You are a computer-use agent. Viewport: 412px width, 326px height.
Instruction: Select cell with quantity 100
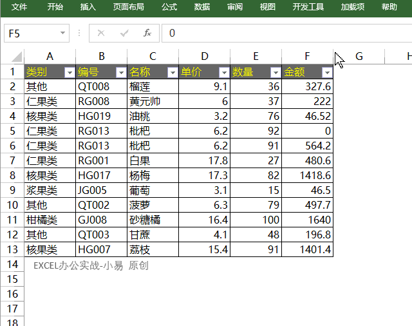256,220
